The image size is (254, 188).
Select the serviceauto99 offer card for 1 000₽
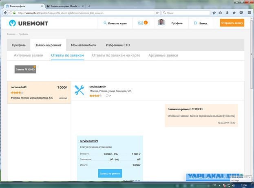click(39, 92)
